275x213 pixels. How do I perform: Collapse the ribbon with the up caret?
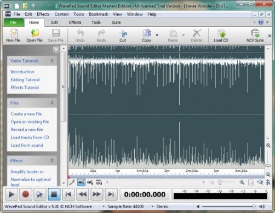254,22
